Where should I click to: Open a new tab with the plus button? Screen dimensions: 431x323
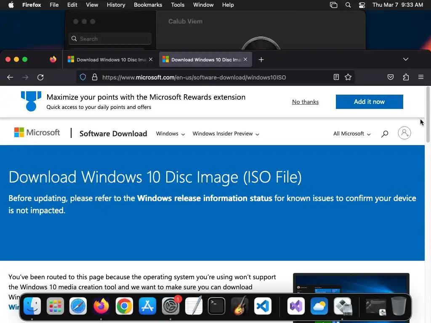261,60
